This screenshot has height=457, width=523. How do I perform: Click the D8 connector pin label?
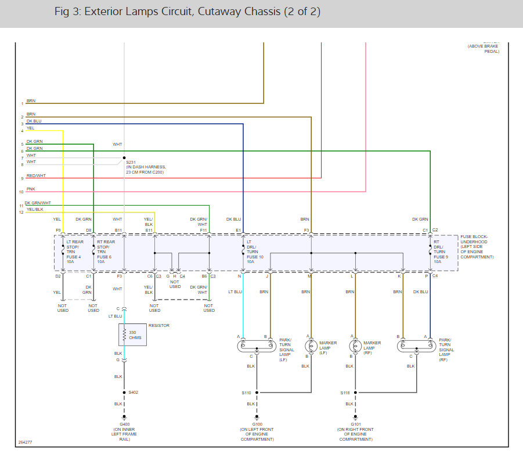(x=88, y=230)
